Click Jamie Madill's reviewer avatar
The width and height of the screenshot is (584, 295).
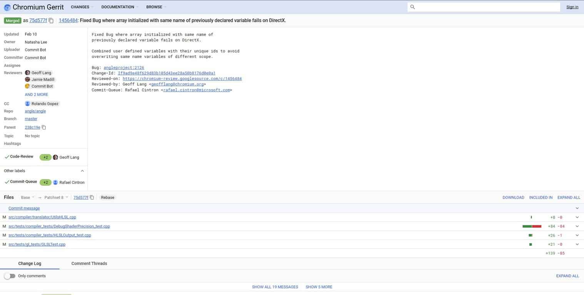(x=27, y=80)
